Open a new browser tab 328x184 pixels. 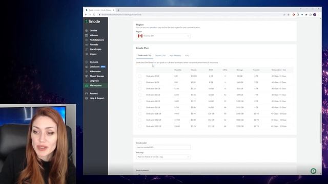tap(118, 10)
